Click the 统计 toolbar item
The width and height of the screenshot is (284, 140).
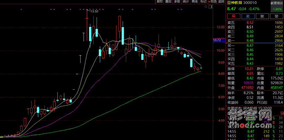point(186,2)
